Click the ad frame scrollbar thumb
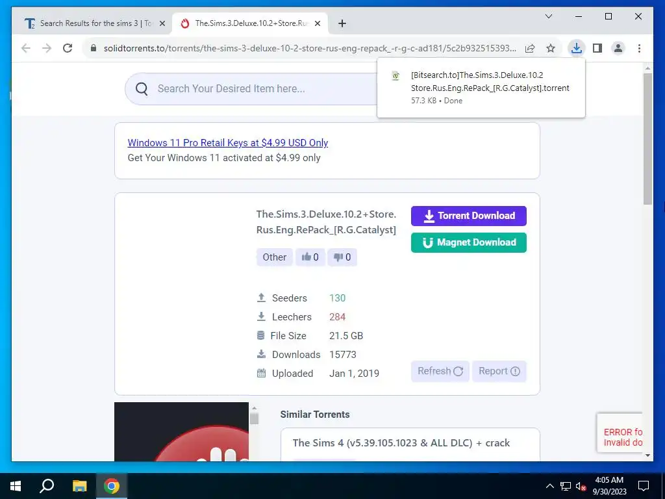This screenshot has height=499, width=665. (254, 418)
